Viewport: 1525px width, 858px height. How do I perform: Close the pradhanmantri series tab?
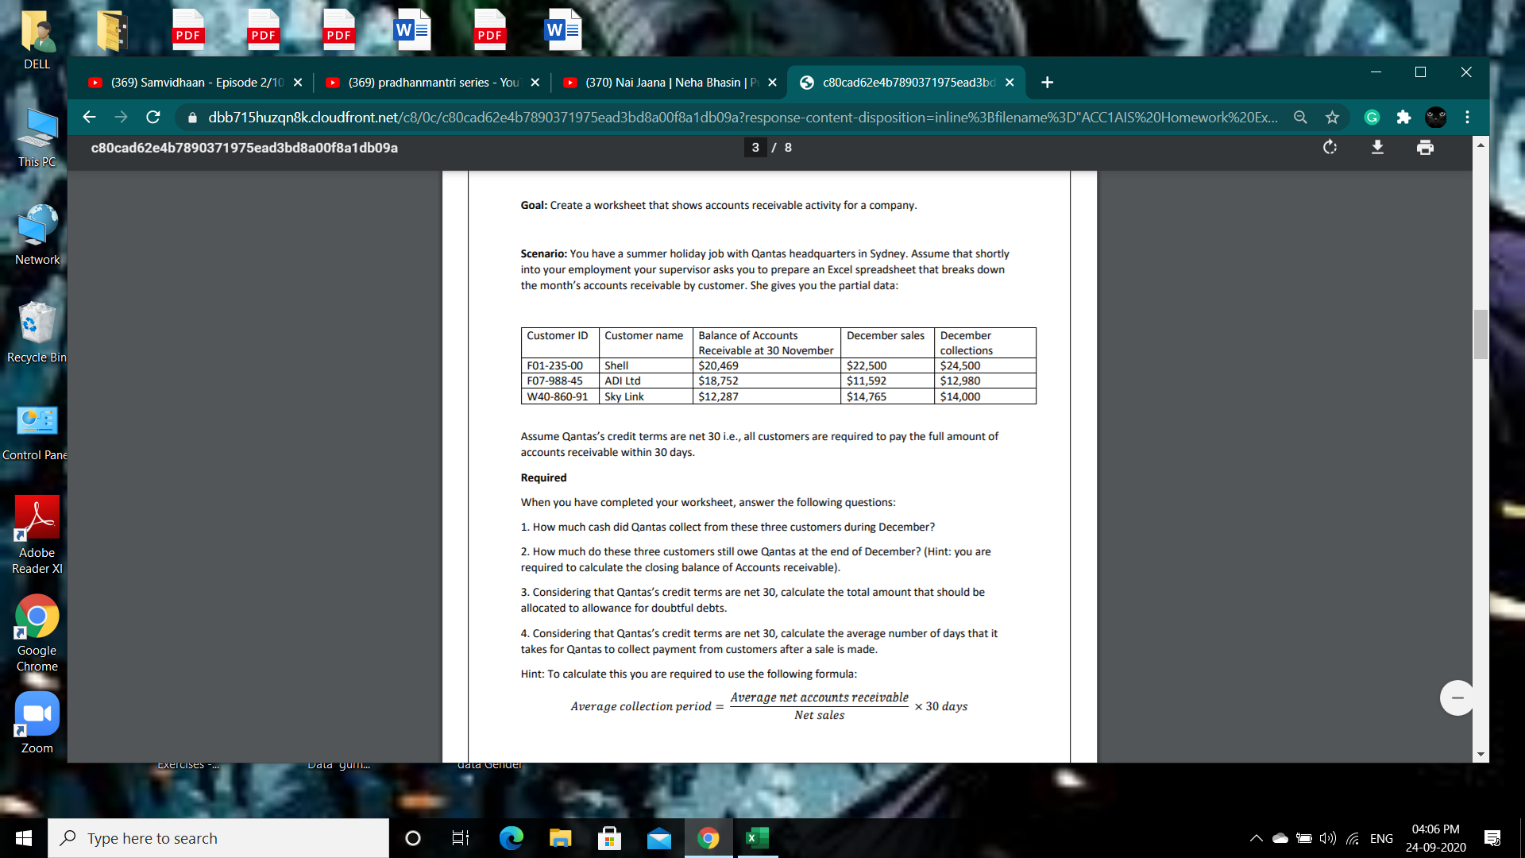(x=535, y=83)
